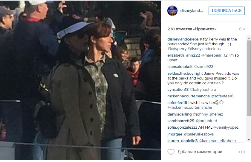Click the scrollbar up arrow
Screen dimensions: 251x162
(249, 38)
